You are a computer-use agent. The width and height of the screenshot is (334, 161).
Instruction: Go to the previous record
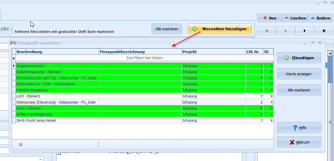tap(285, 31)
